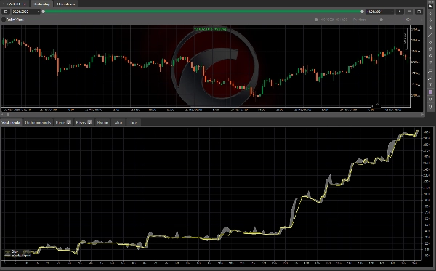
Task: Select the trend line drawing tool
Action: (430, 35)
